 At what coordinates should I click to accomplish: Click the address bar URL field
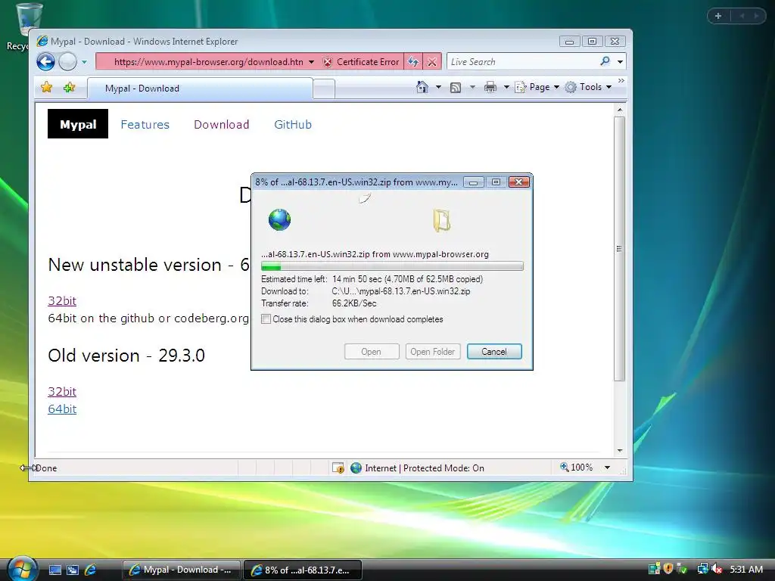pyautogui.click(x=207, y=62)
